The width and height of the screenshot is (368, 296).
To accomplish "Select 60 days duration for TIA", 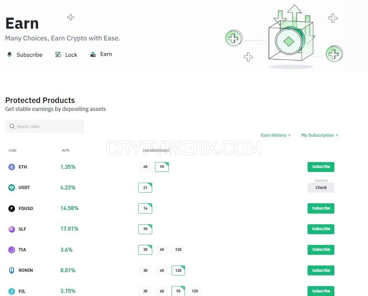I will pyautogui.click(x=162, y=250).
